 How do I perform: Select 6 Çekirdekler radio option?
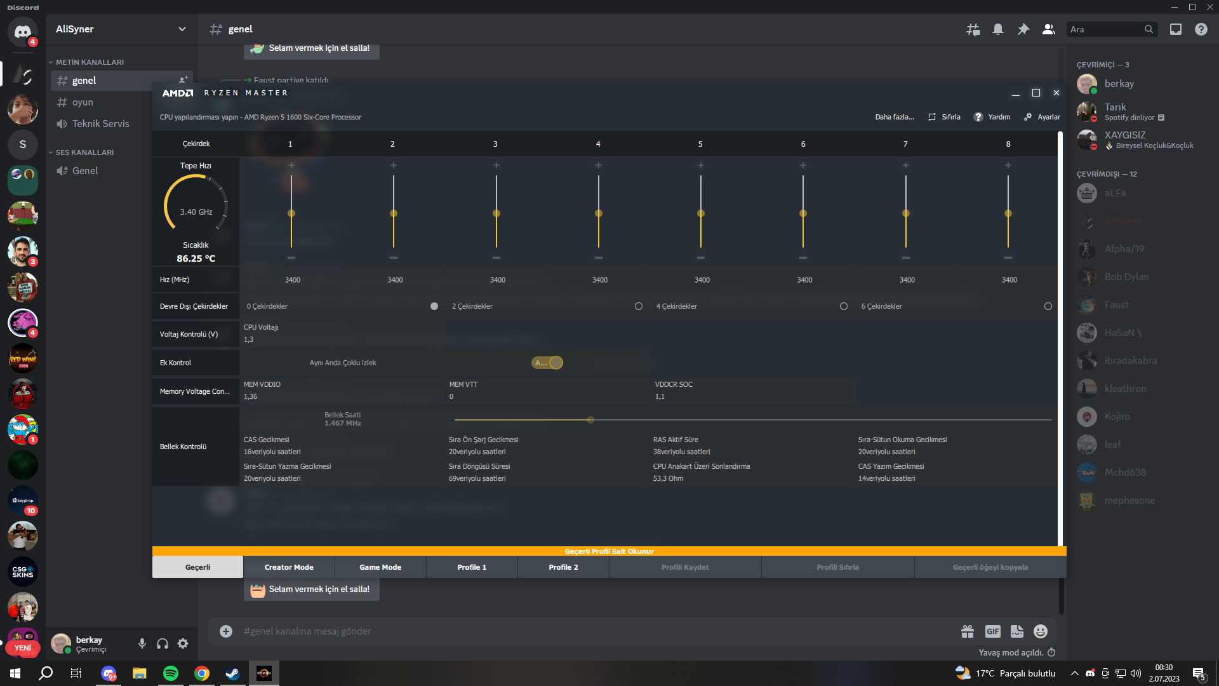[x=1048, y=306]
